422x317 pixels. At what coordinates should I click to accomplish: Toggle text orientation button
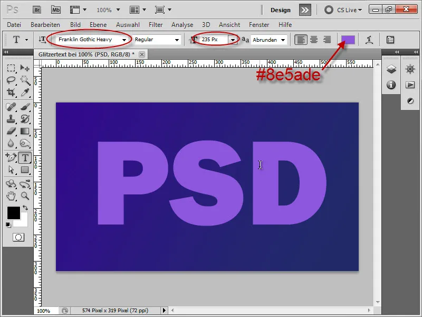coord(42,40)
